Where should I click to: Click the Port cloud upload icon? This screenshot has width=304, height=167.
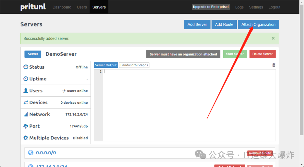point(26,126)
